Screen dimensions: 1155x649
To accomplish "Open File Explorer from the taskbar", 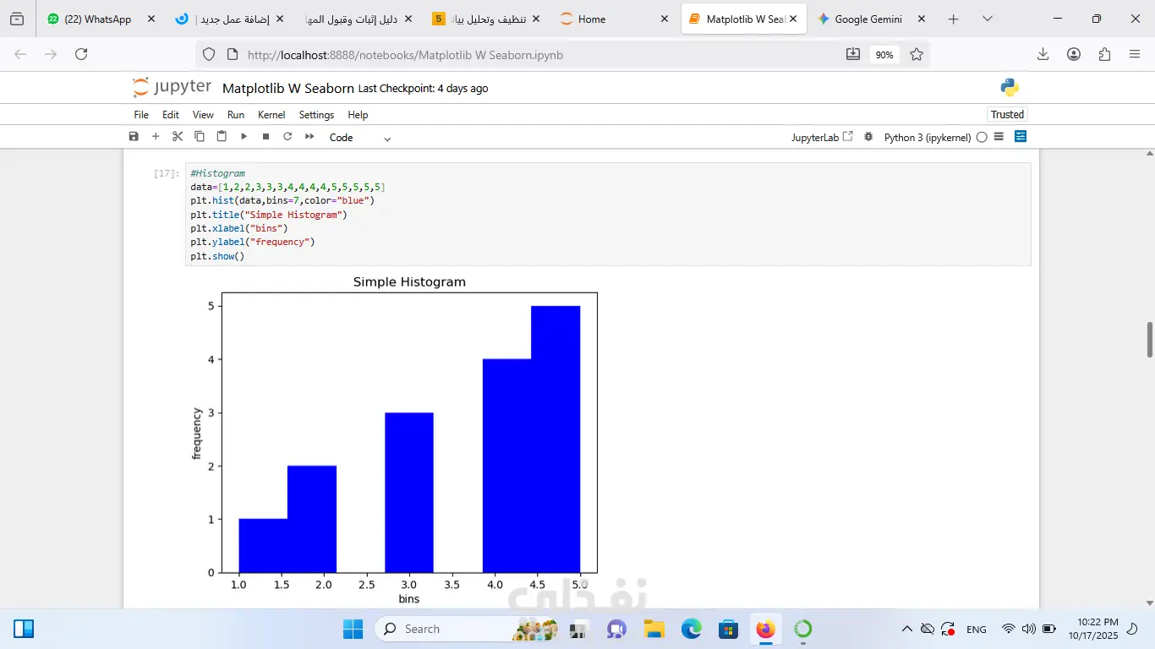I will pyautogui.click(x=654, y=629).
